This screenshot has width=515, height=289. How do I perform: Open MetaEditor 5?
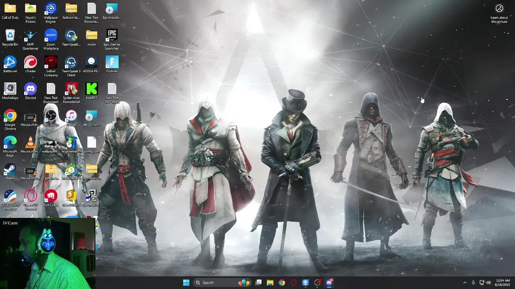point(71,198)
